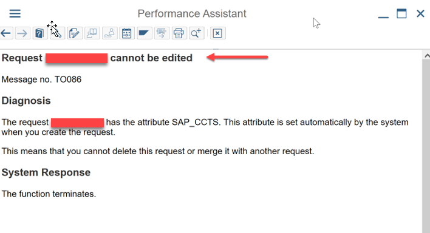Minimize the Performance Assistant window

coord(383,16)
